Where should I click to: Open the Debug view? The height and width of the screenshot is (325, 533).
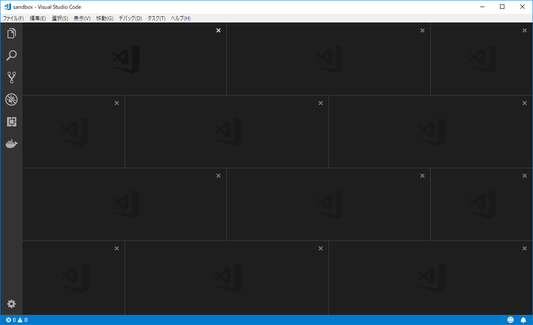(11, 100)
